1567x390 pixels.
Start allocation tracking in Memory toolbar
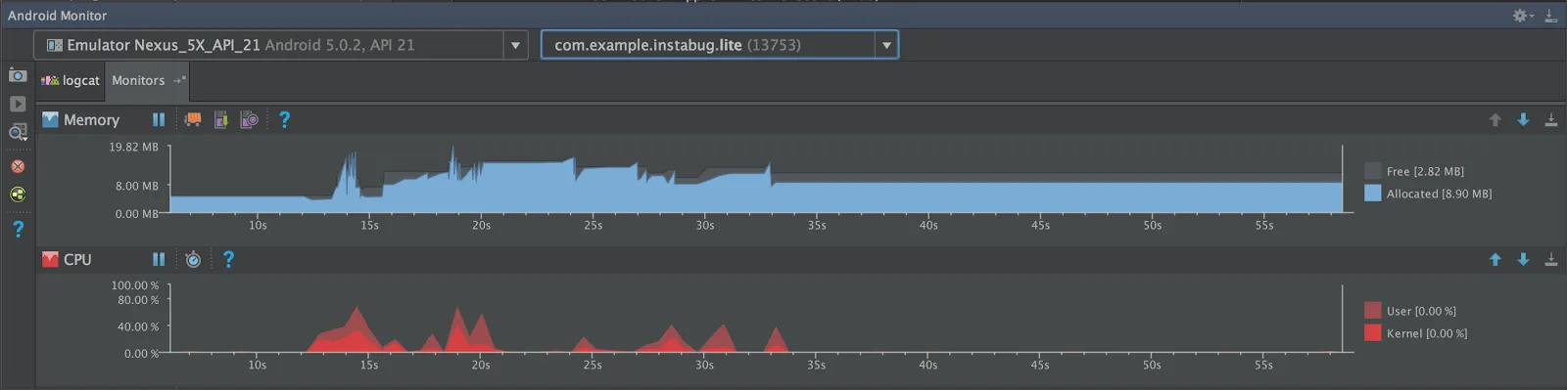coord(250,119)
